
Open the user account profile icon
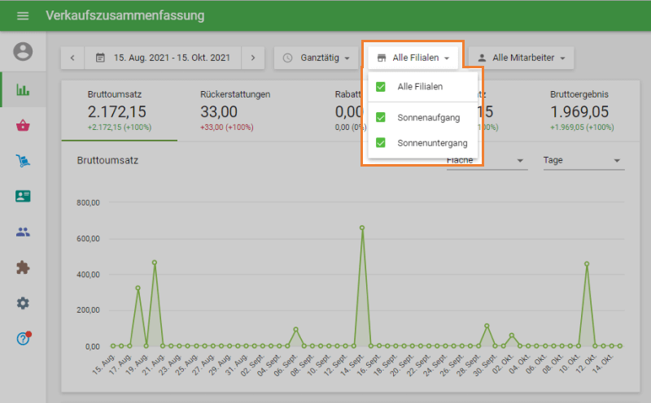point(23,51)
